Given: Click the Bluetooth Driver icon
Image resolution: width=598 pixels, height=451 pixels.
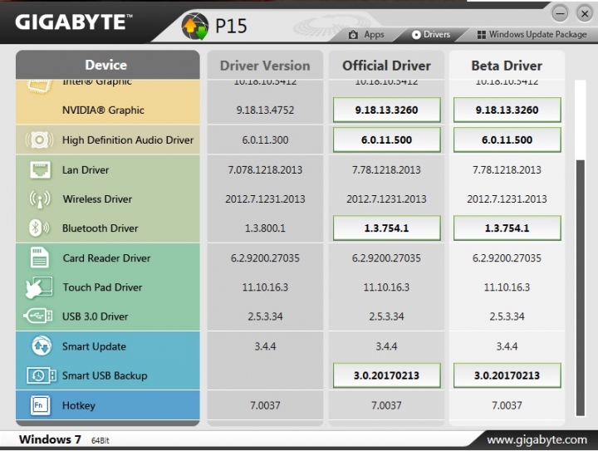Looking at the screenshot, I should pos(39,228).
